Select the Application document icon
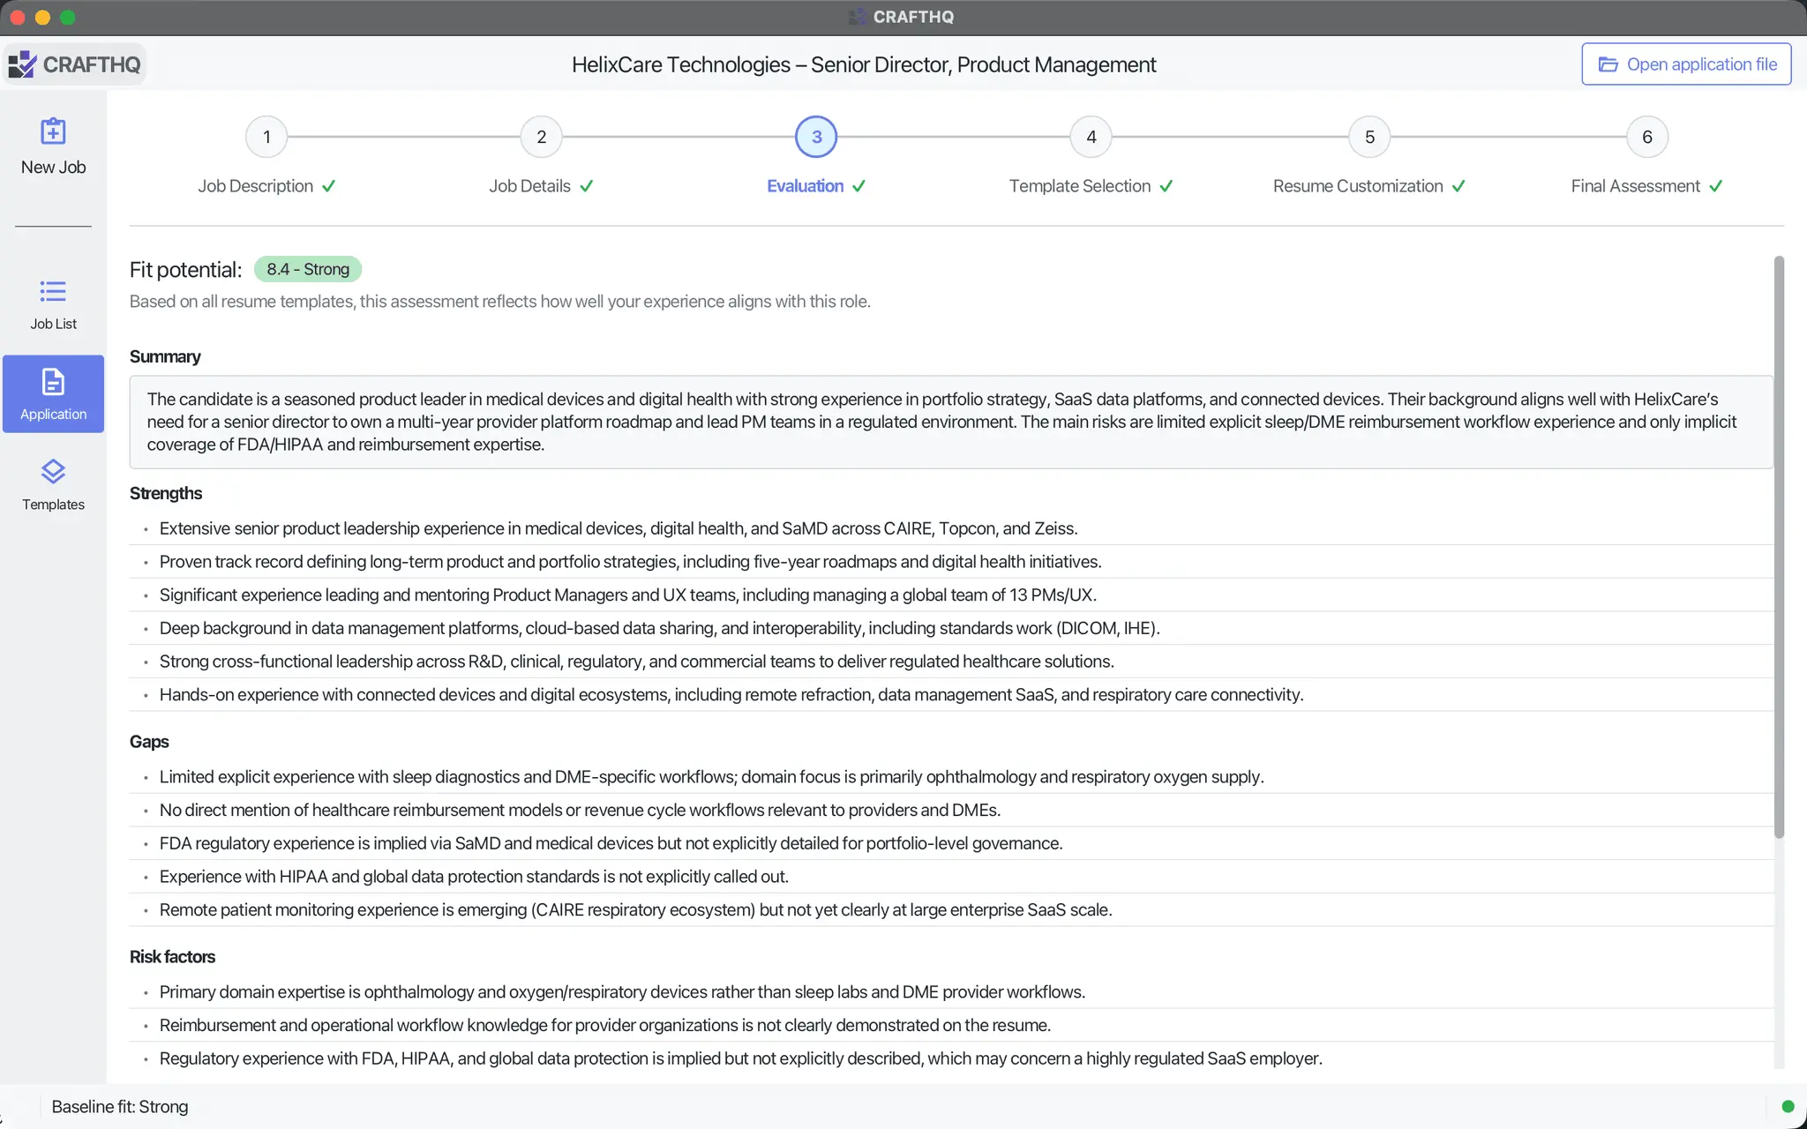 click(x=53, y=382)
